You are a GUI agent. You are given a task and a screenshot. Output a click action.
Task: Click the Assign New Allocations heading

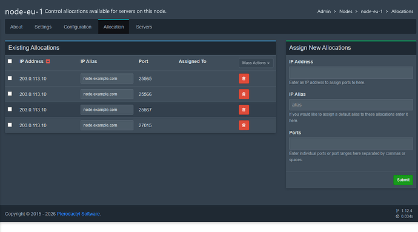tap(320, 48)
